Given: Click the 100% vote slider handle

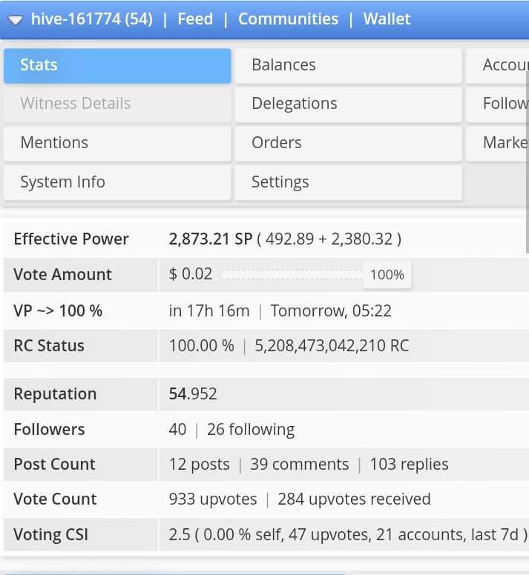Looking at the screenshot, I should [x=387, y=275].
